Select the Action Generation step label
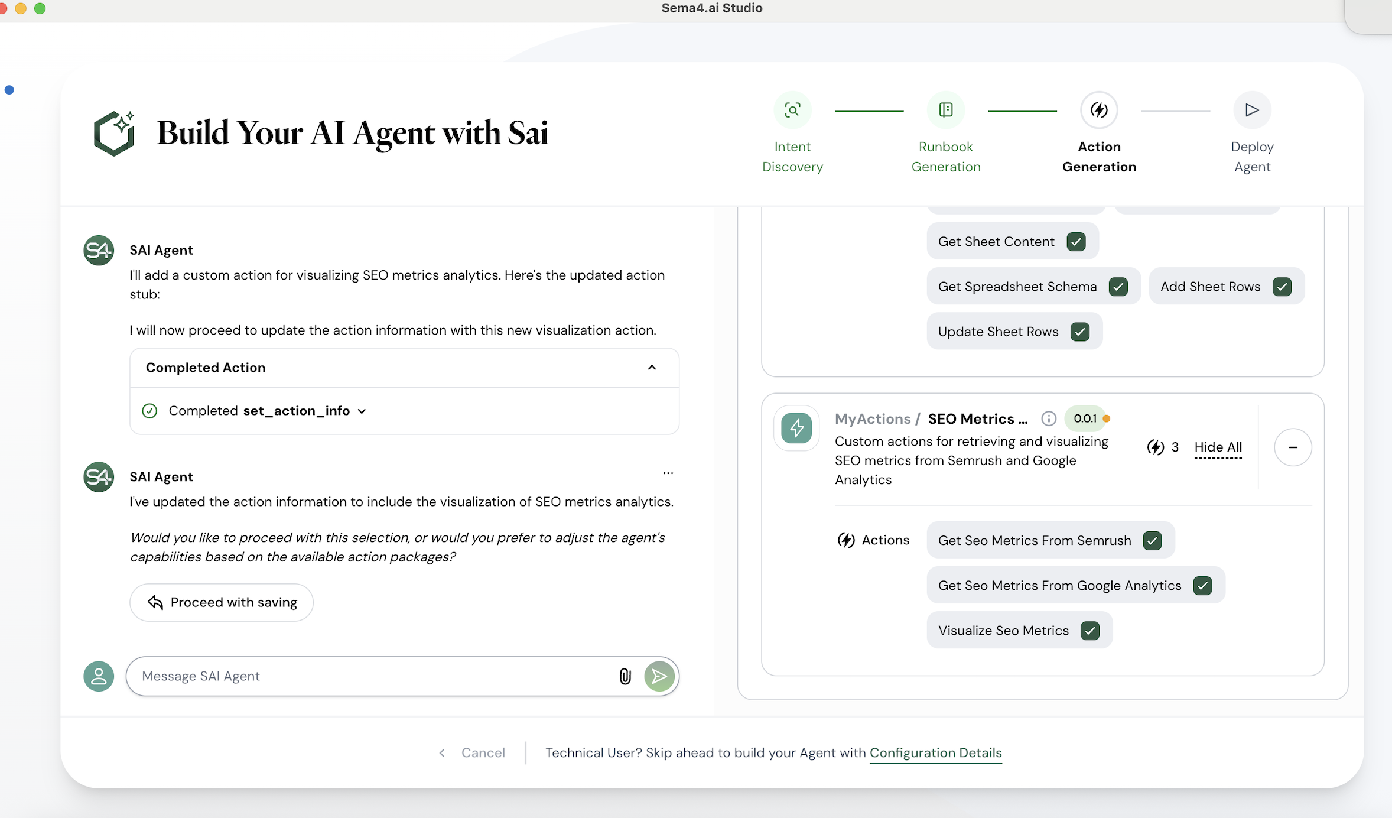Screen dimensions: 1392x818 [x=1099, y=157]
